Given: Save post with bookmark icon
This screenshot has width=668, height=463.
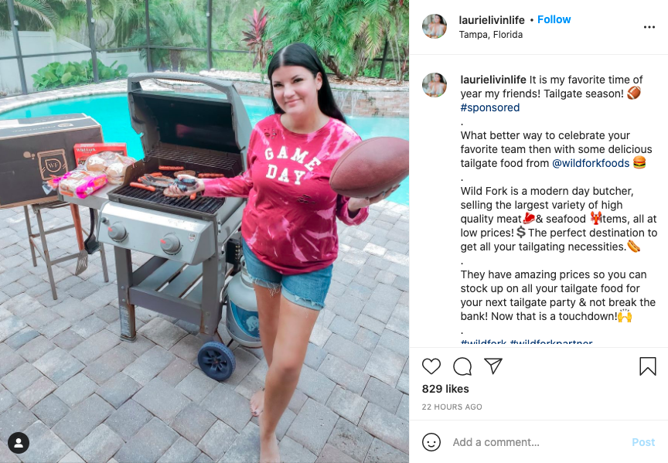Looking at the screenshot, I should [x=648, y=366].
